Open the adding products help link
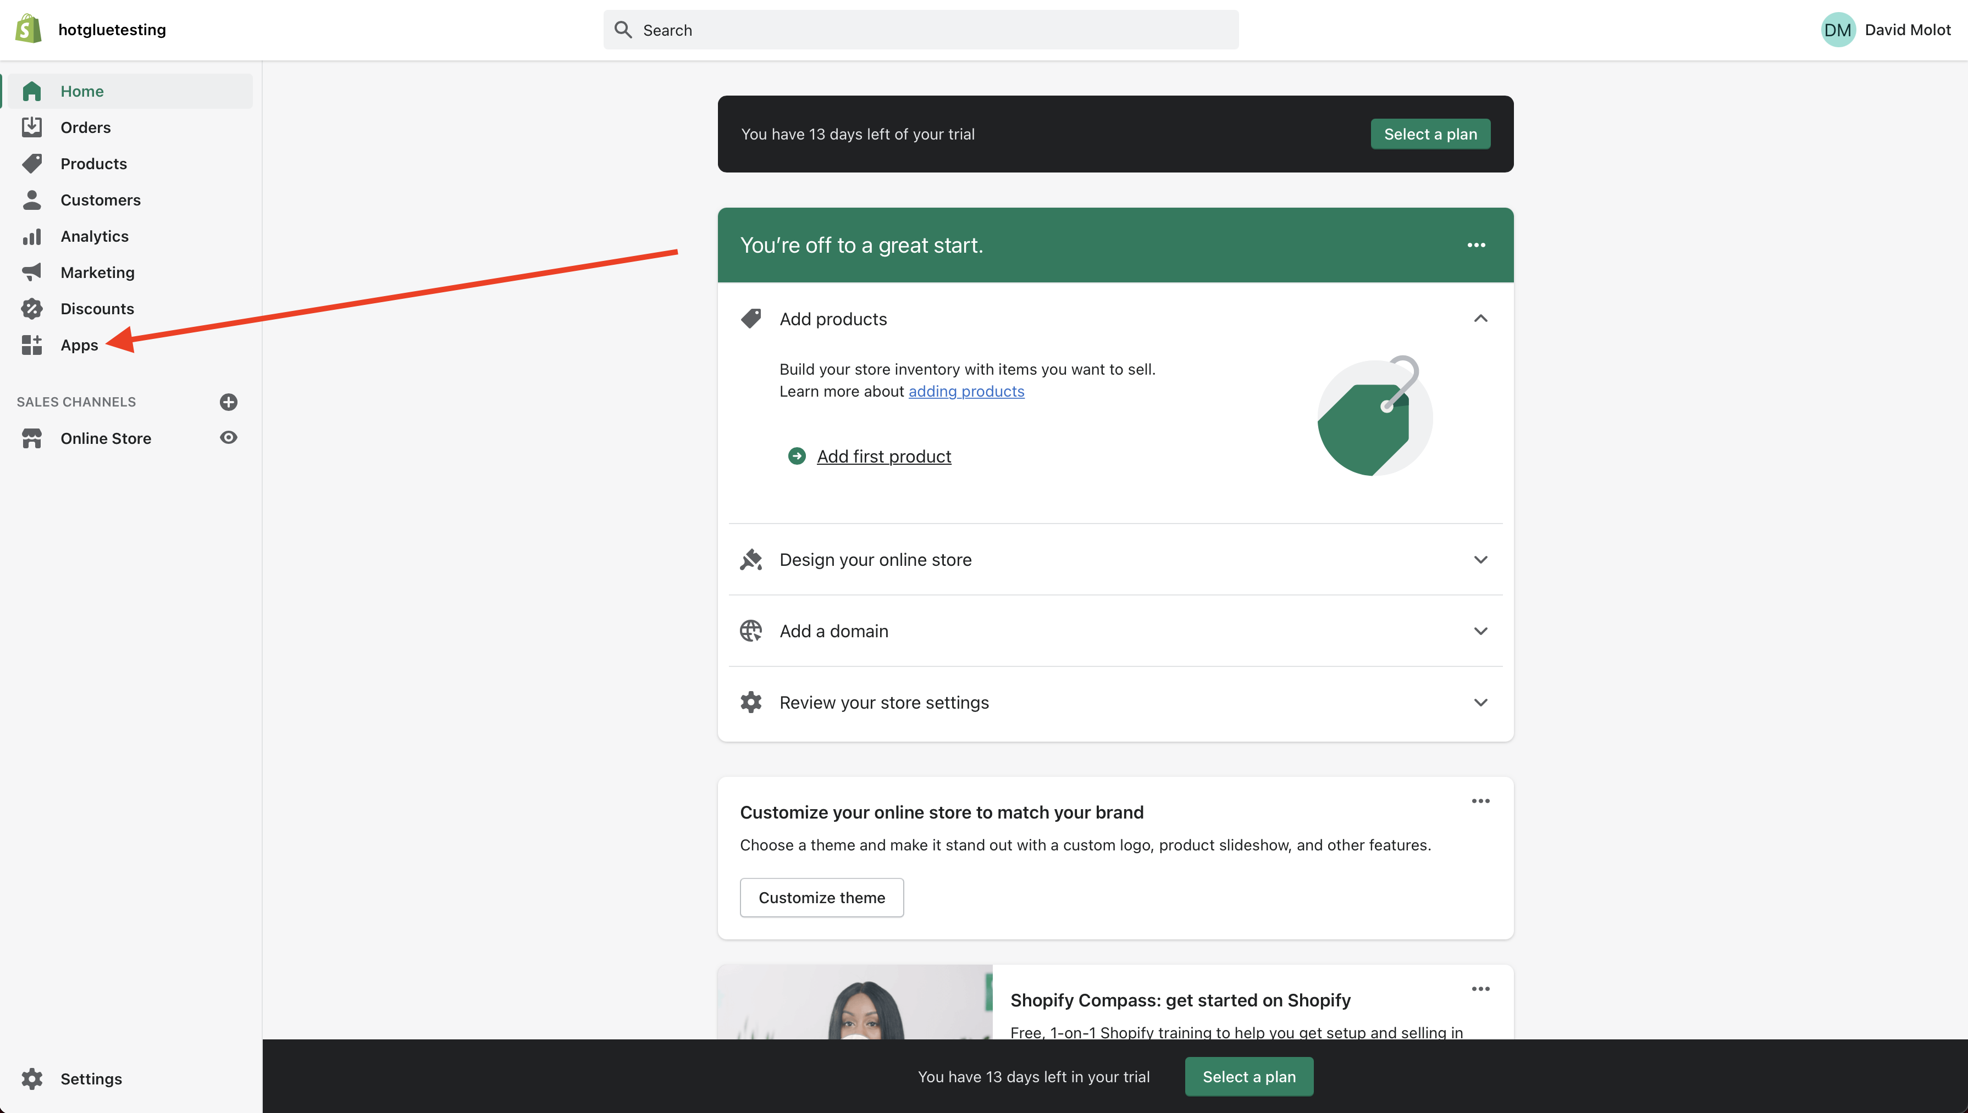Screen dimensions: 1968x1113 coord(966,391)
